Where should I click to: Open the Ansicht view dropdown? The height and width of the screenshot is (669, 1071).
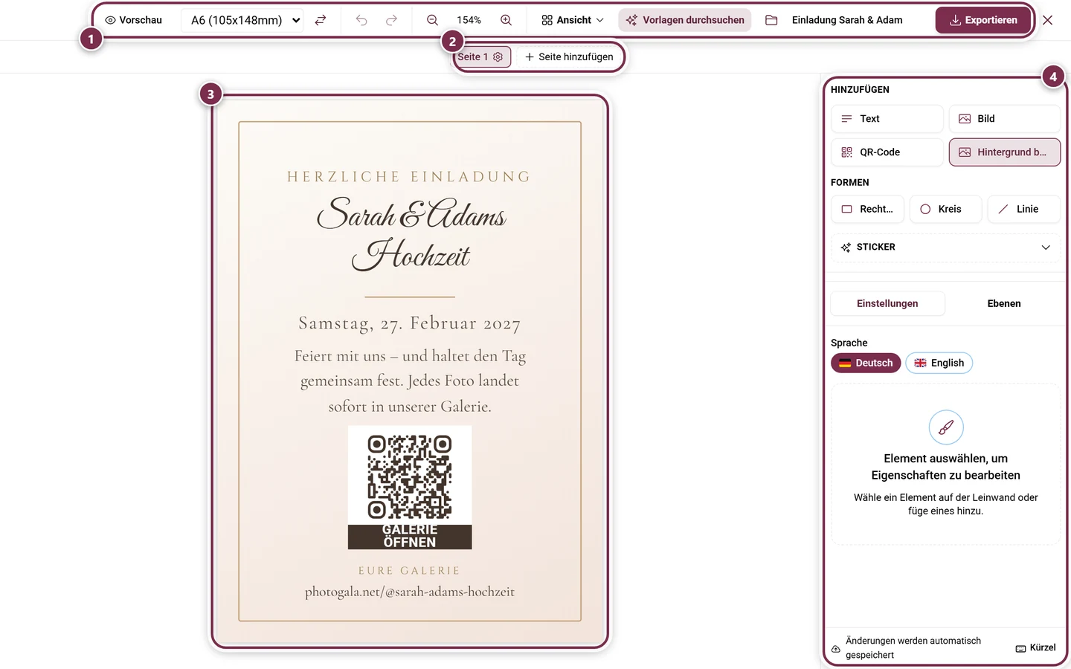click(x=573, y=20)
